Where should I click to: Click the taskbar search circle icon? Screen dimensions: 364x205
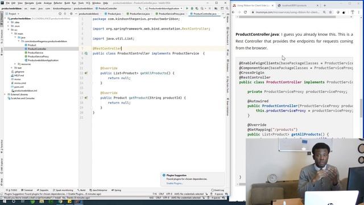[14, 202]
